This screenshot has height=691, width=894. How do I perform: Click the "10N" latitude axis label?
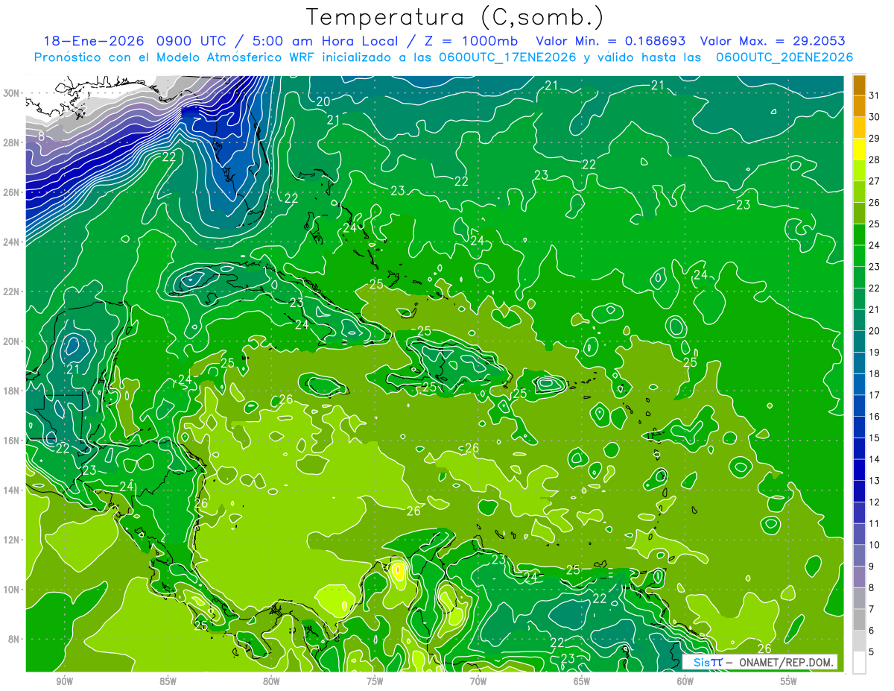click(11, 590)
